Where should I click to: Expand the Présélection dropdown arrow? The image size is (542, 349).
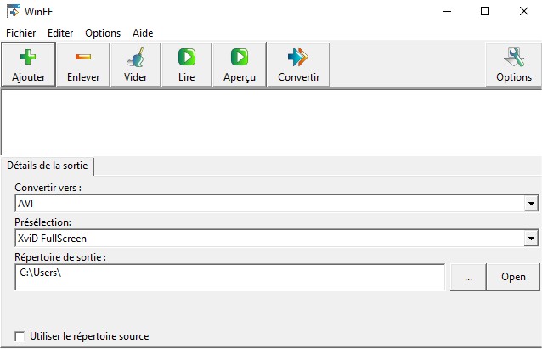click(531, 238)
